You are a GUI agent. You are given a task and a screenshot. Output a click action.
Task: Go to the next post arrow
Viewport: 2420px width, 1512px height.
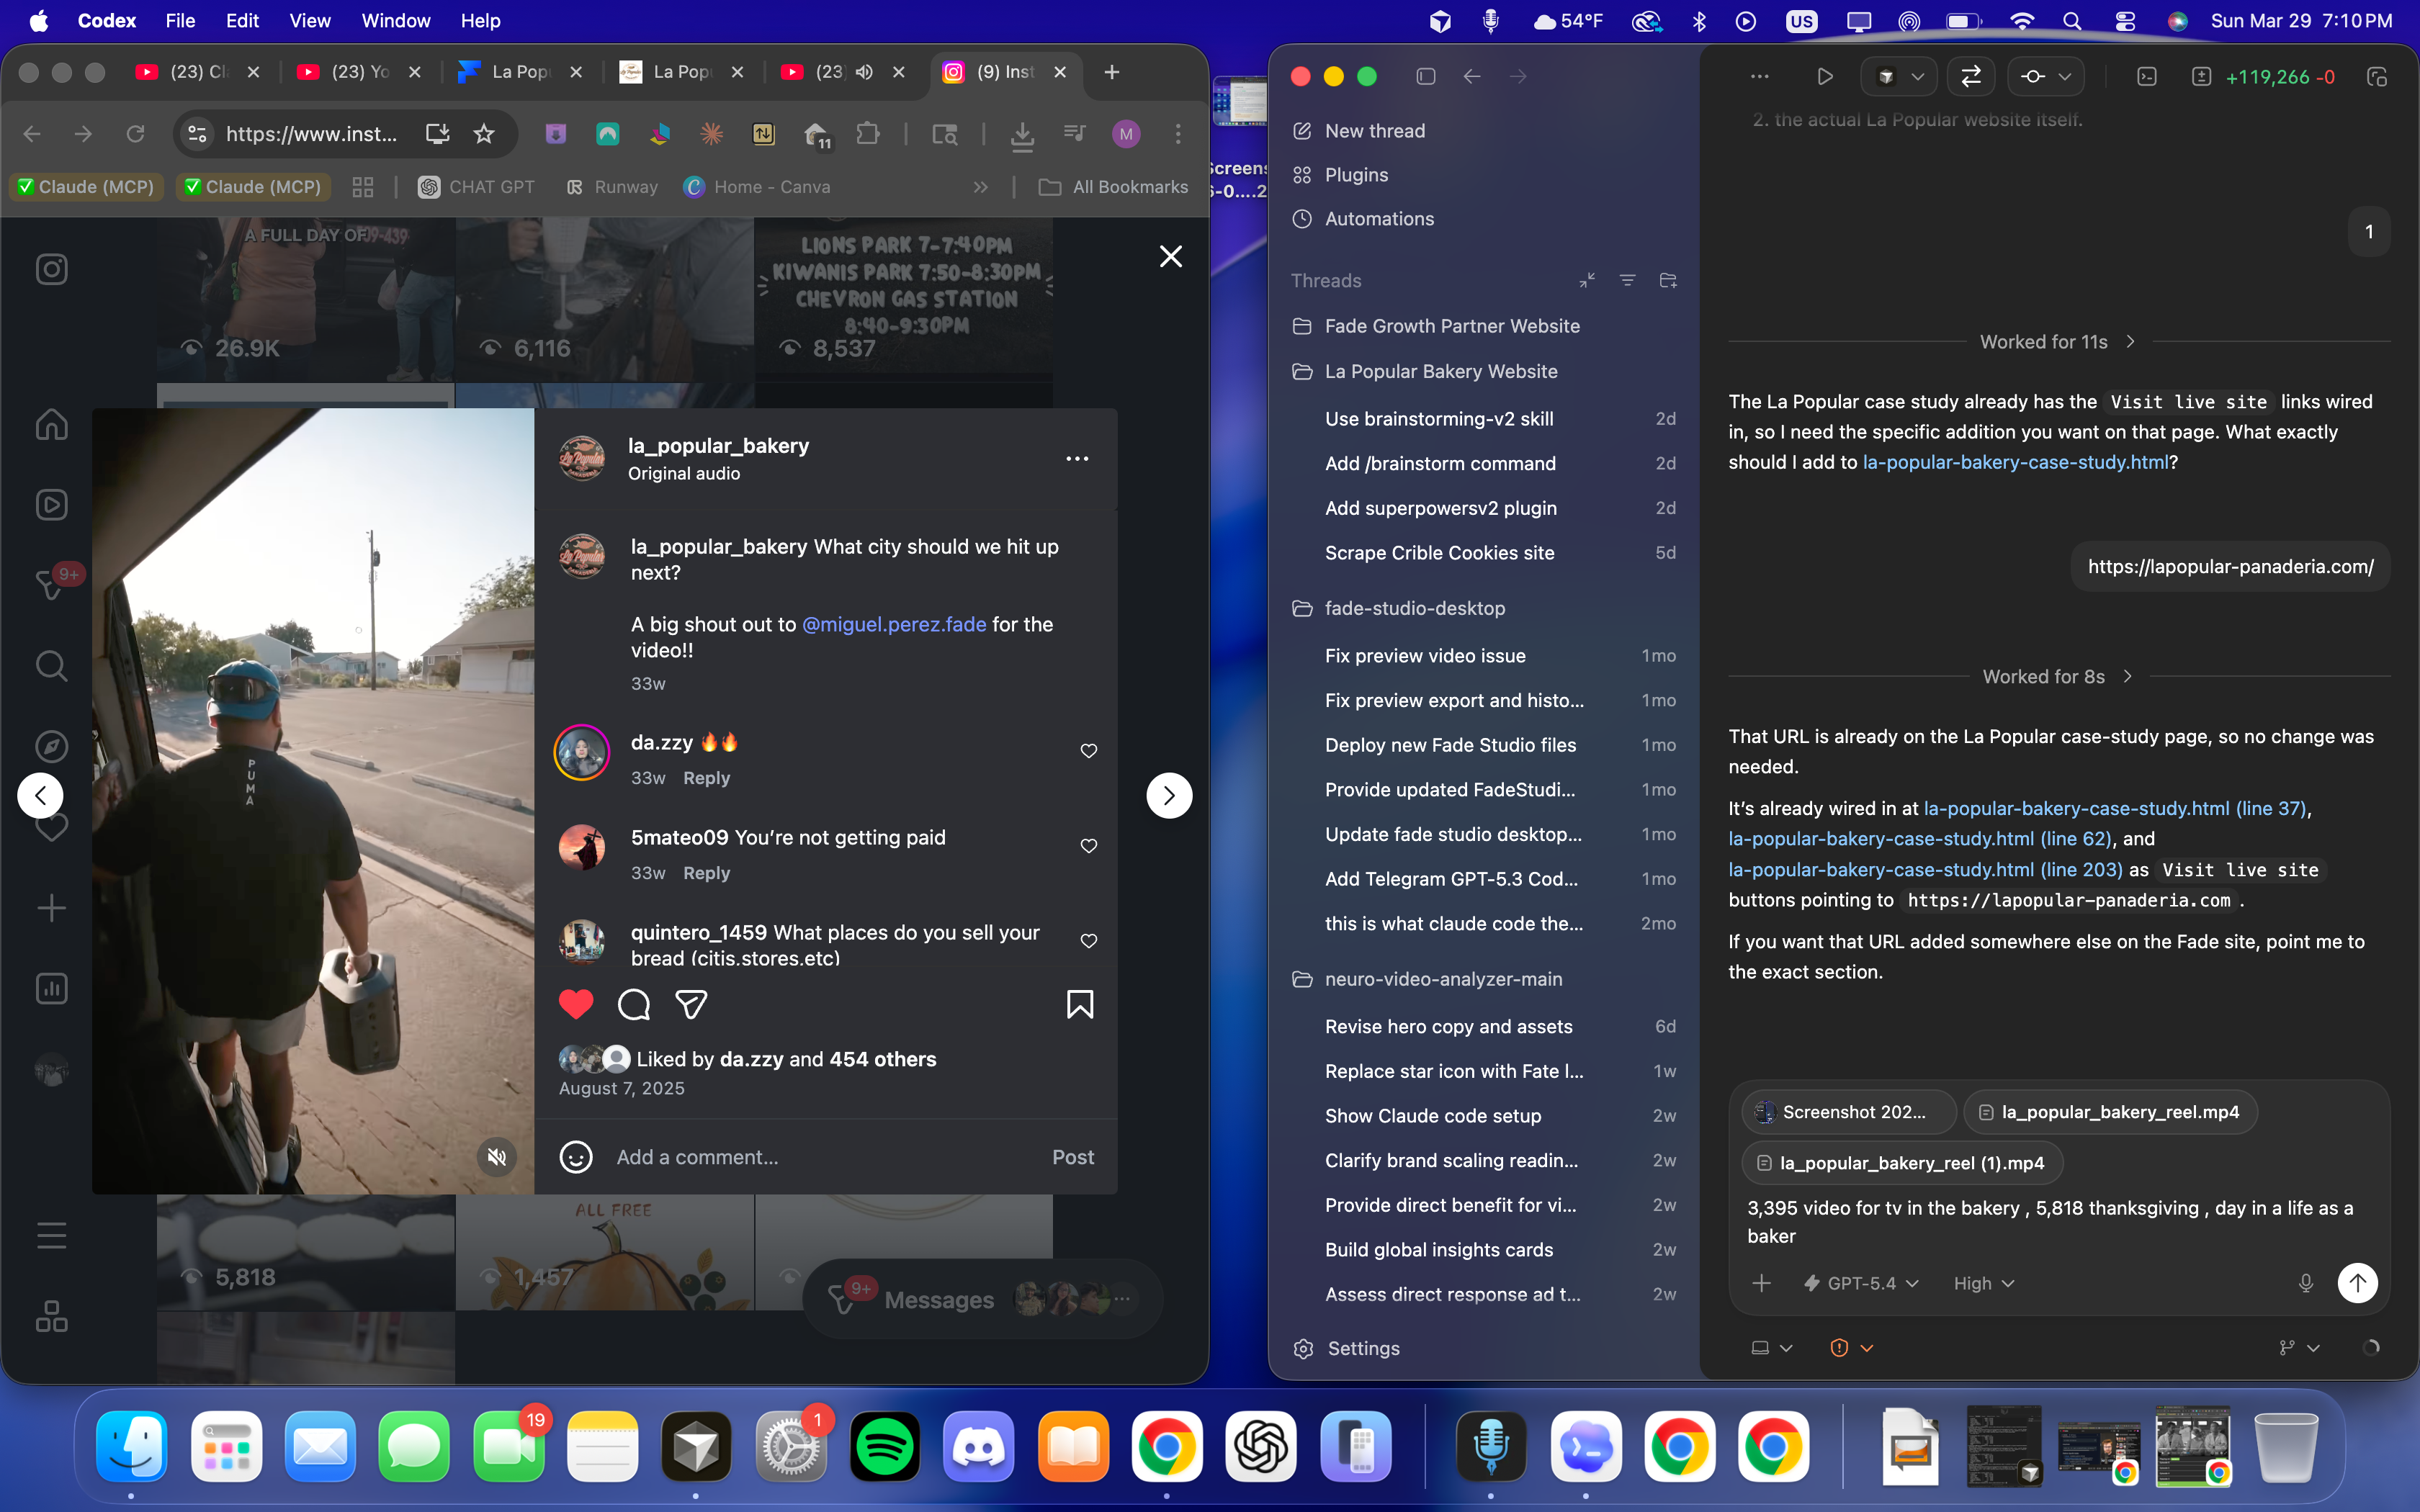[x=1168, y=796]
